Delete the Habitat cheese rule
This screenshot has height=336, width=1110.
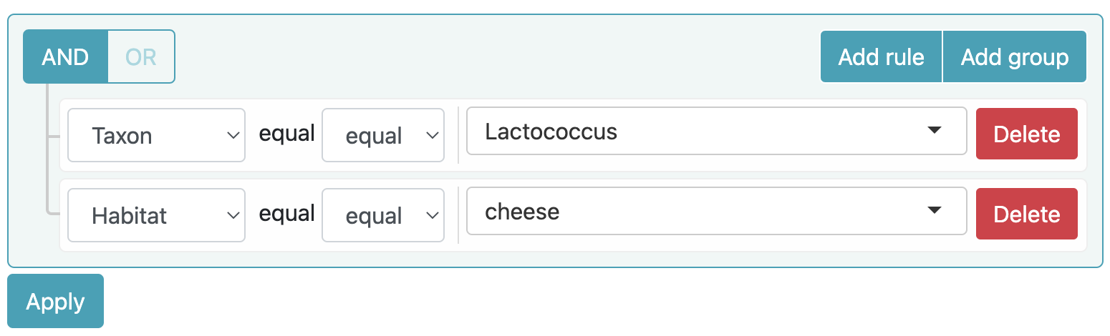pos(1026,214)
